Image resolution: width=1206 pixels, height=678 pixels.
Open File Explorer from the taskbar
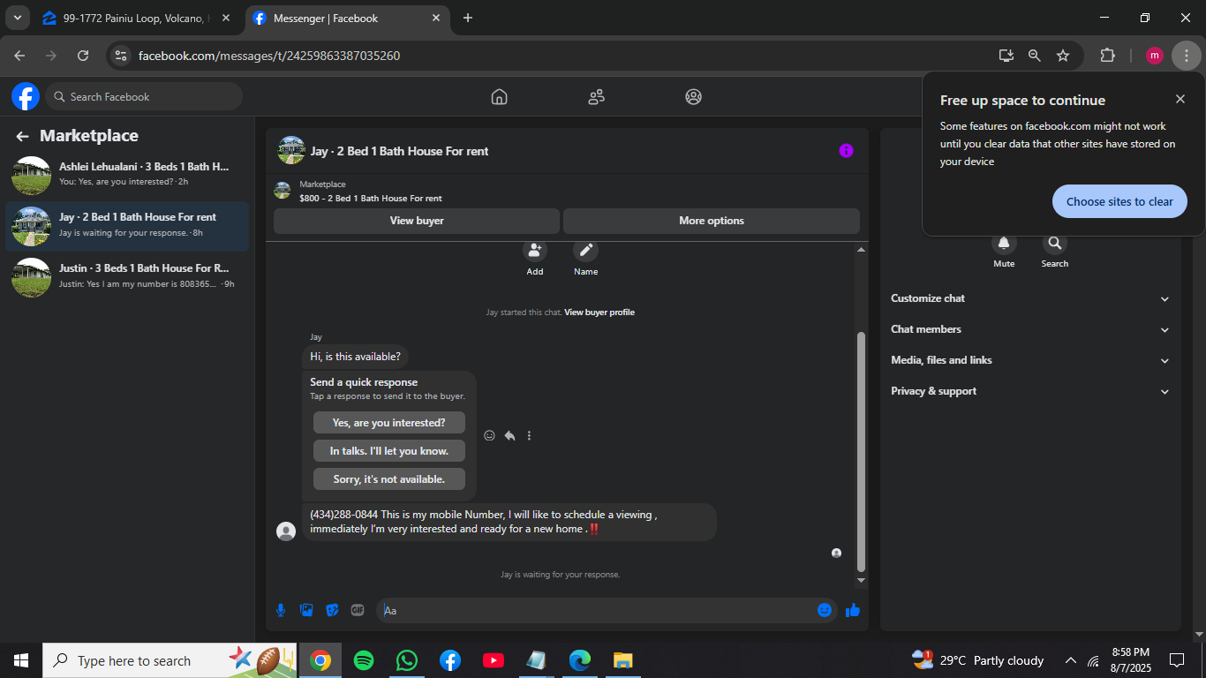coord(623,660)
